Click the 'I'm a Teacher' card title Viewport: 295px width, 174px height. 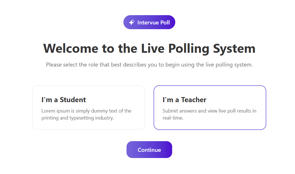click(185, 100)
